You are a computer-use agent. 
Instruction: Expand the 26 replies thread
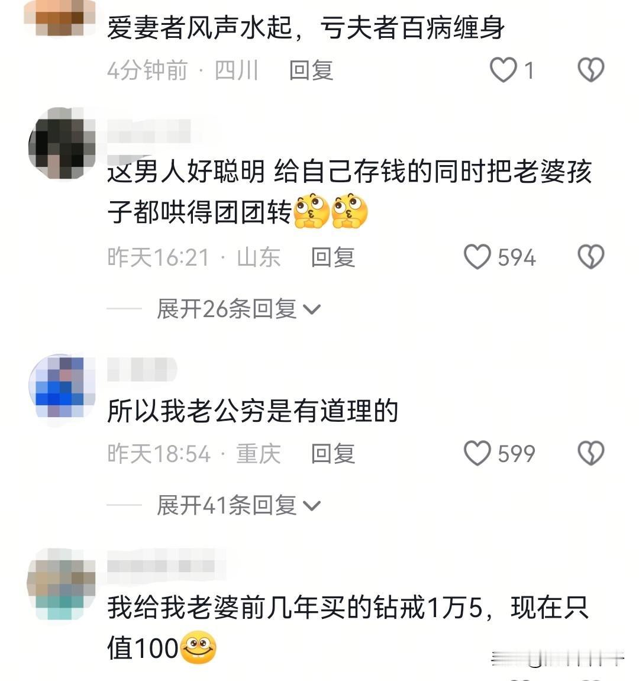(238, 309)
